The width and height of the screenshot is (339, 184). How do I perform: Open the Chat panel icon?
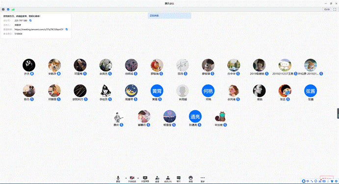[179, 179]
